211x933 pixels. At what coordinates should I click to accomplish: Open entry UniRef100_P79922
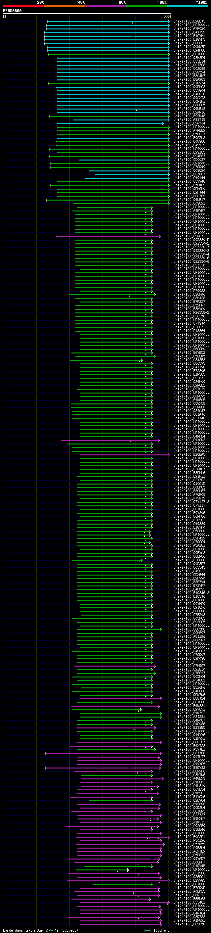pos(189,291)
